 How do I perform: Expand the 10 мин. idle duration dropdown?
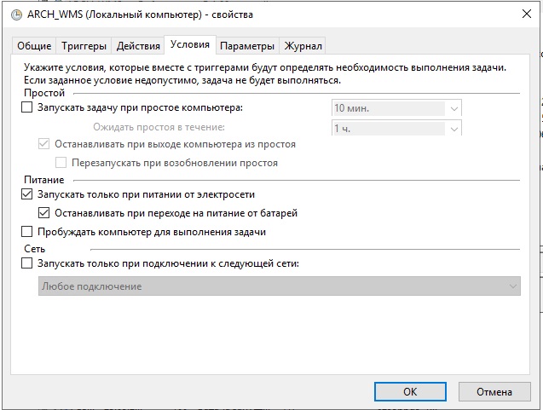point(453,108)
